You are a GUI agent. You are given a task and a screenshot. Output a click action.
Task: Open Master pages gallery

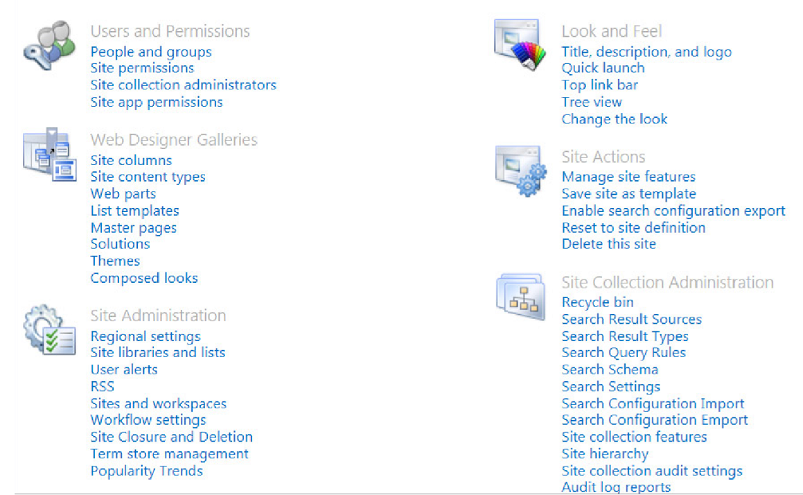click(x=133, y=227)
